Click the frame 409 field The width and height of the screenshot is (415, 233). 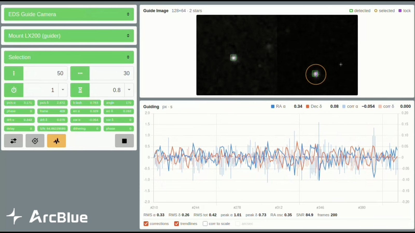click(52, 111)
